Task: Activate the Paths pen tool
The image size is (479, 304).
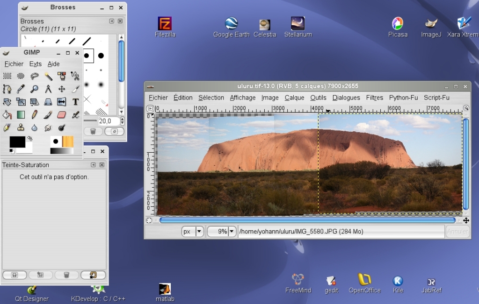Action: (x=7, y=89)
